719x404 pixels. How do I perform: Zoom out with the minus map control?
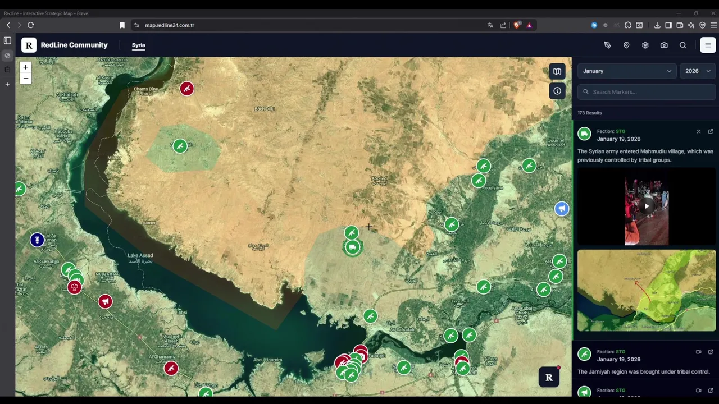click(25, 79)
